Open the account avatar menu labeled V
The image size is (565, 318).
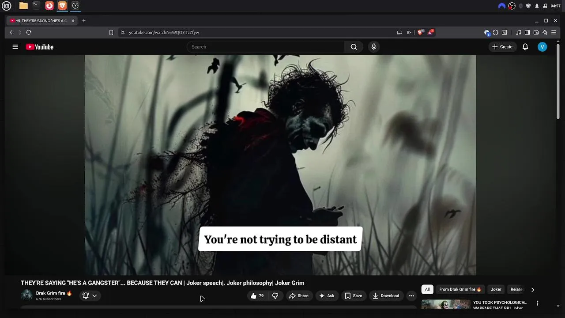click(x=542, y=47)
